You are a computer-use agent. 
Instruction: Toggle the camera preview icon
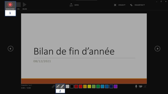(x=145, y=87)
